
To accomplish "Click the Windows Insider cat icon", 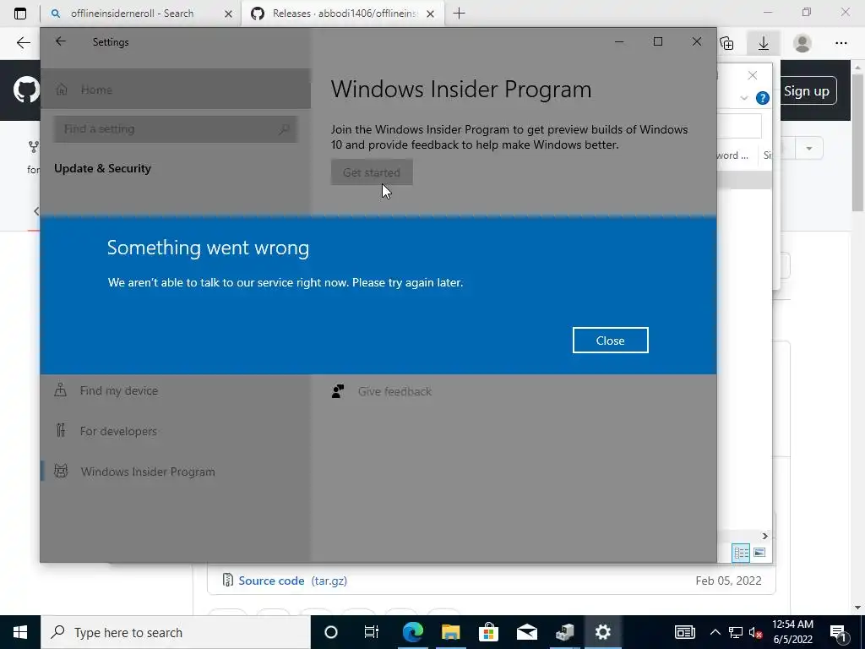I will (61, 472).
